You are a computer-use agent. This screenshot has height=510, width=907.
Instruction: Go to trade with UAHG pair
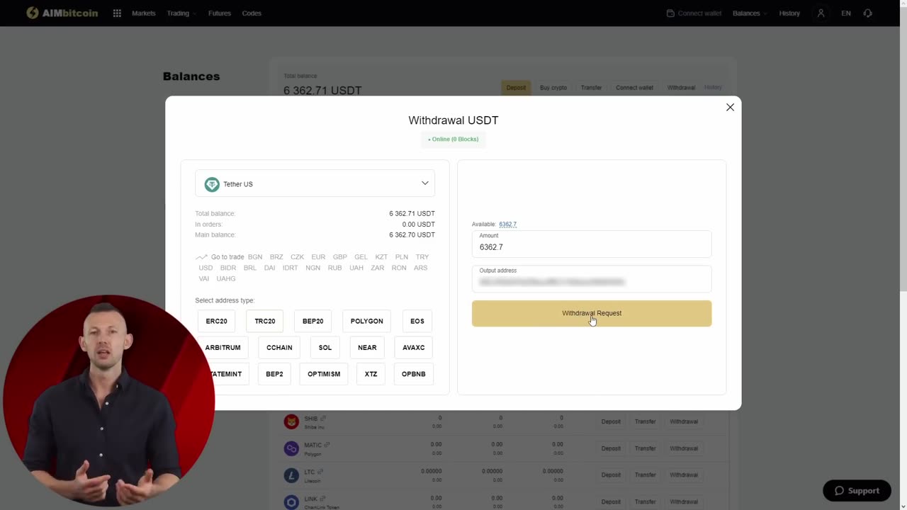click(226, 278)
